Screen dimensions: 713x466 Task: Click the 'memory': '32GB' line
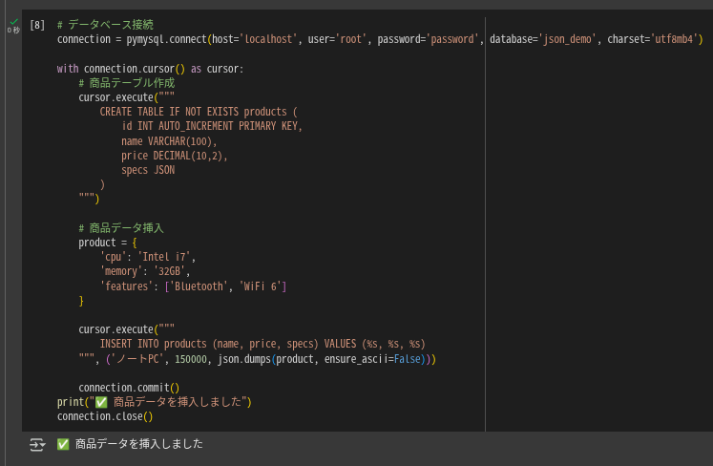tap(145, 272)
